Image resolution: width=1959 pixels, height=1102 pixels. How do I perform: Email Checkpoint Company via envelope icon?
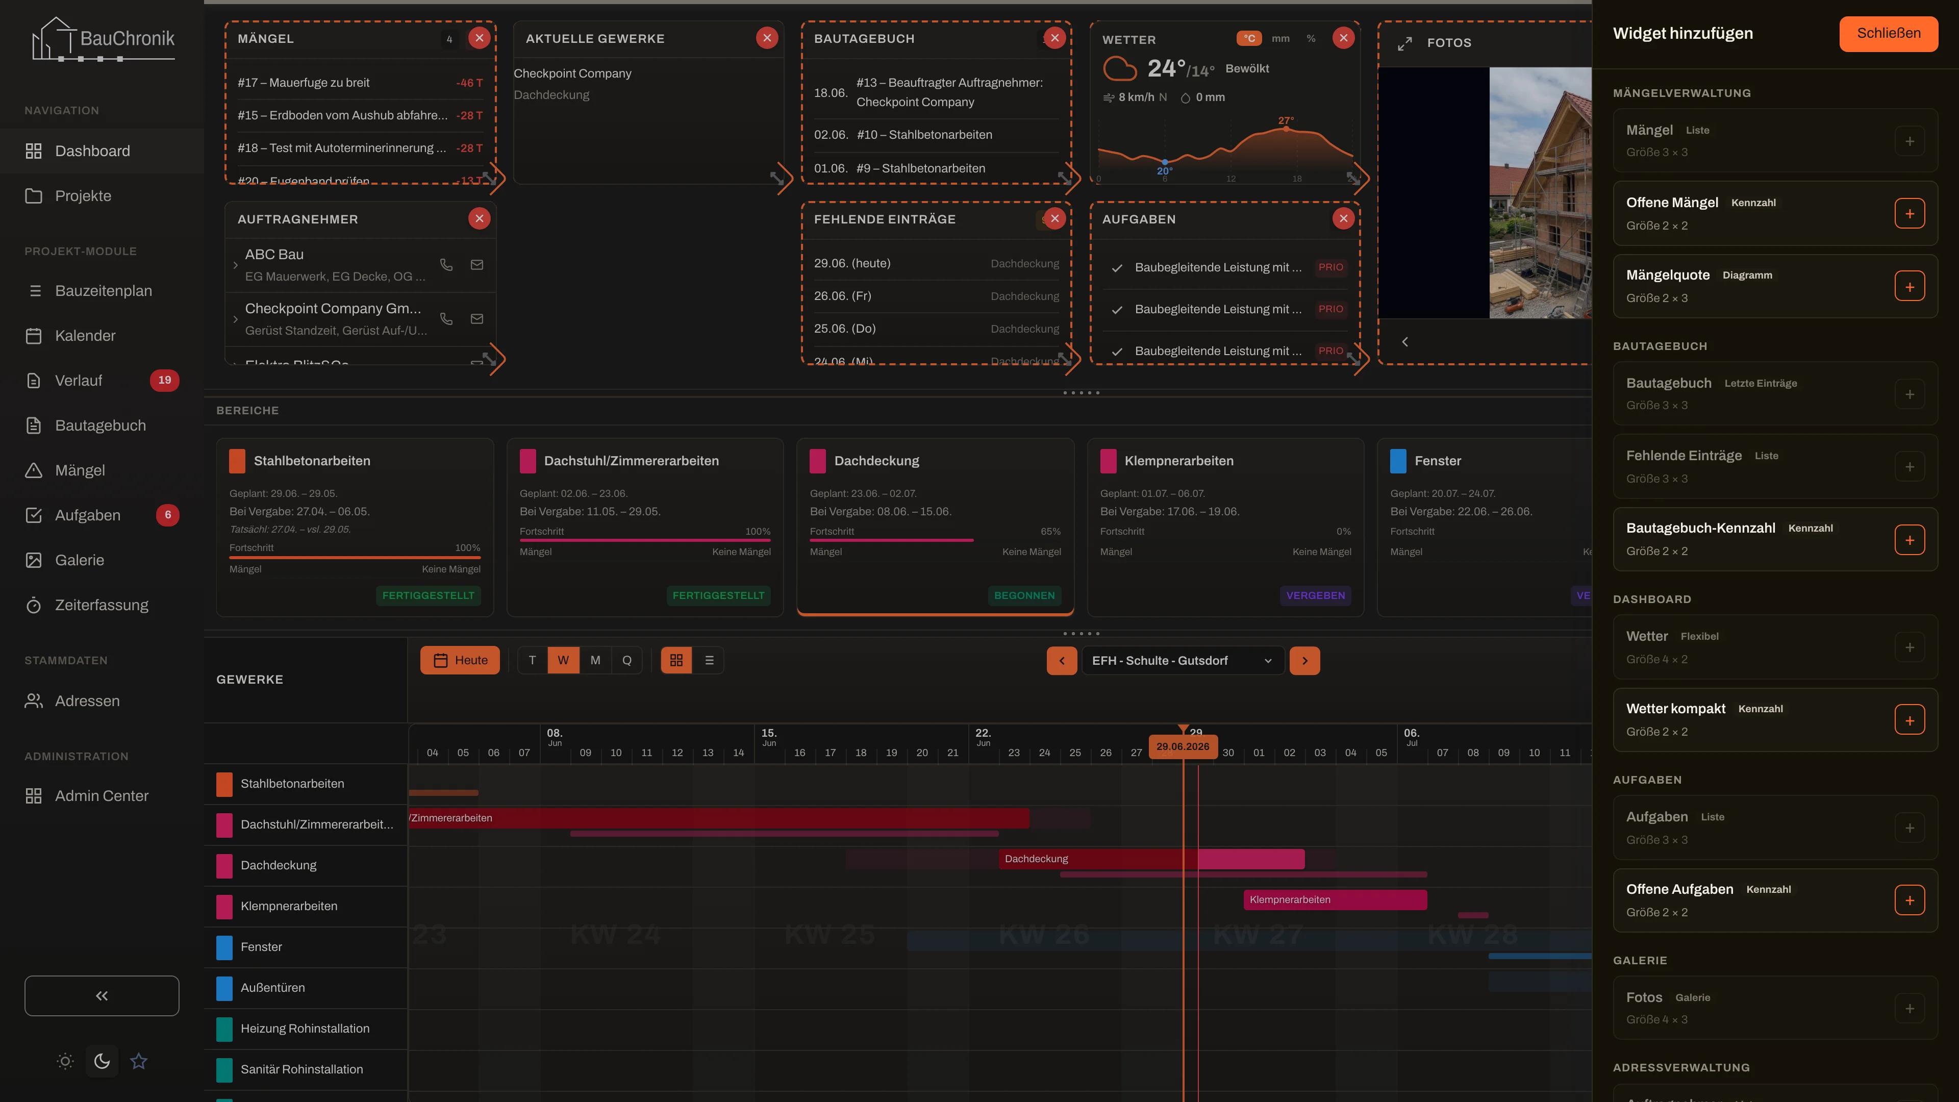click(x=477, y=319)
